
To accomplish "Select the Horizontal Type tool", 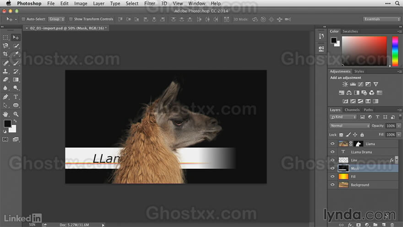I will coord(16,97).
